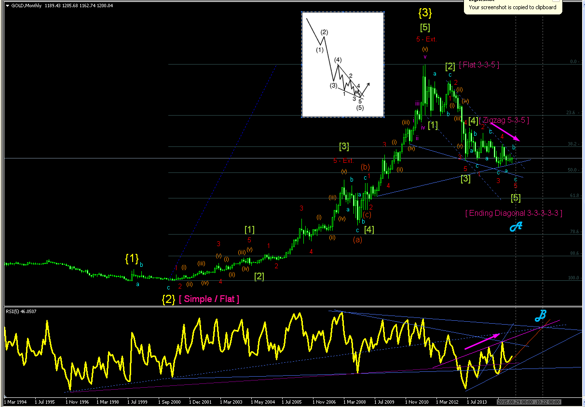585x407 pixels.
Task: Click the [ Flat 3-3-5 ] annotation
Action: 479,65
